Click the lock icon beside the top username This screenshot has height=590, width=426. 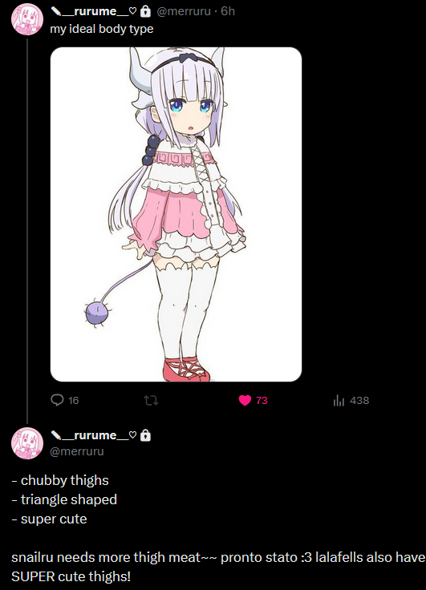145,12
